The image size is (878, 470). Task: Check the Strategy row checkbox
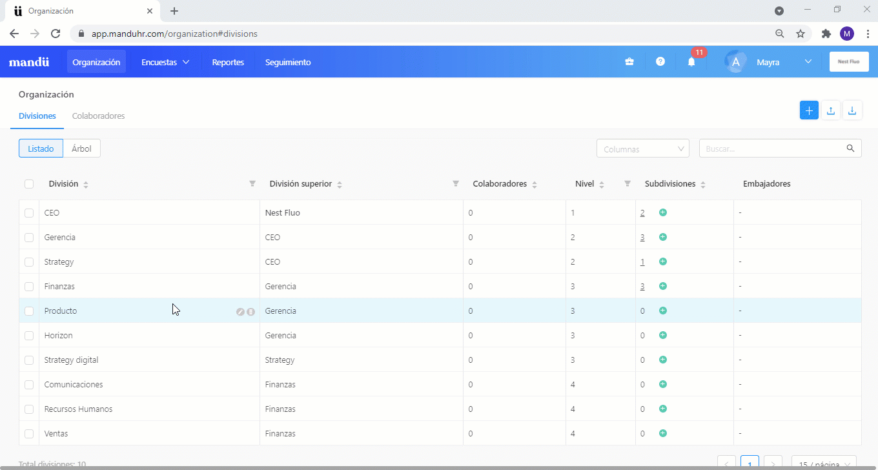click(x=29, y=262)
